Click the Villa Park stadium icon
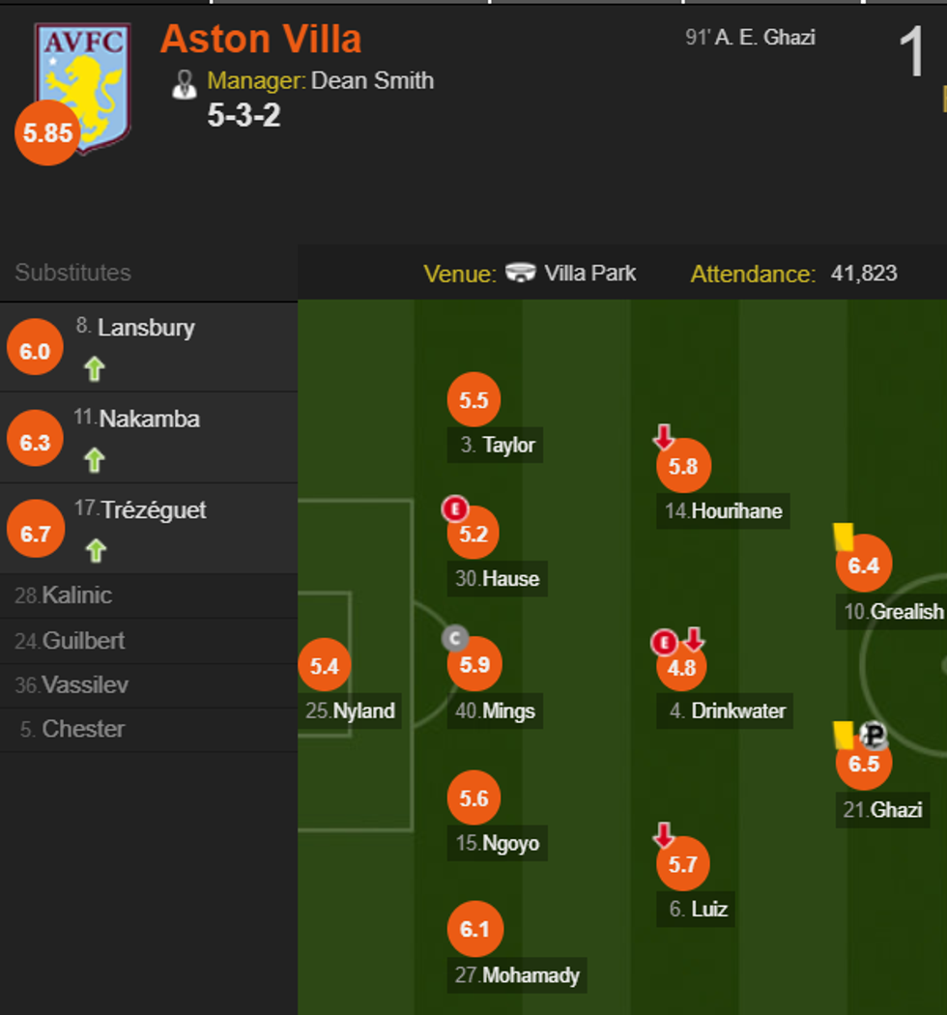The height and width of the screenshot is (1015, 947). pyautogui.click(x=521, y=274)
